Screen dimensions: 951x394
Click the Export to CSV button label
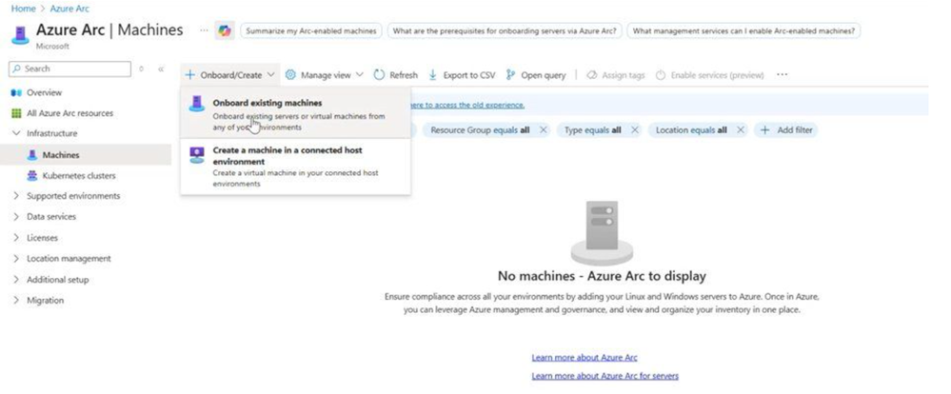[468, 75]
